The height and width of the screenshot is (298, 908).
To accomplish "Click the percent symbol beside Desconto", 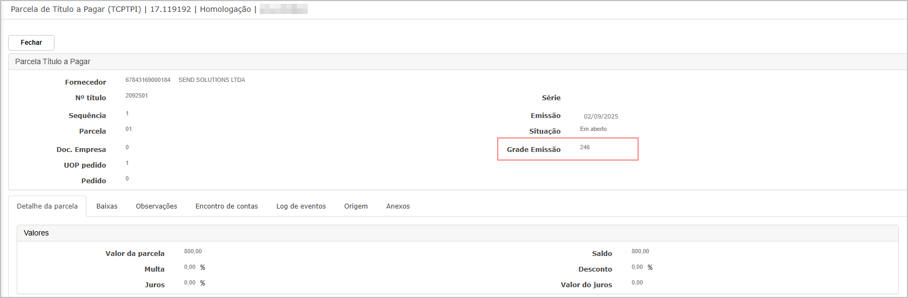I will click(650, 268).
